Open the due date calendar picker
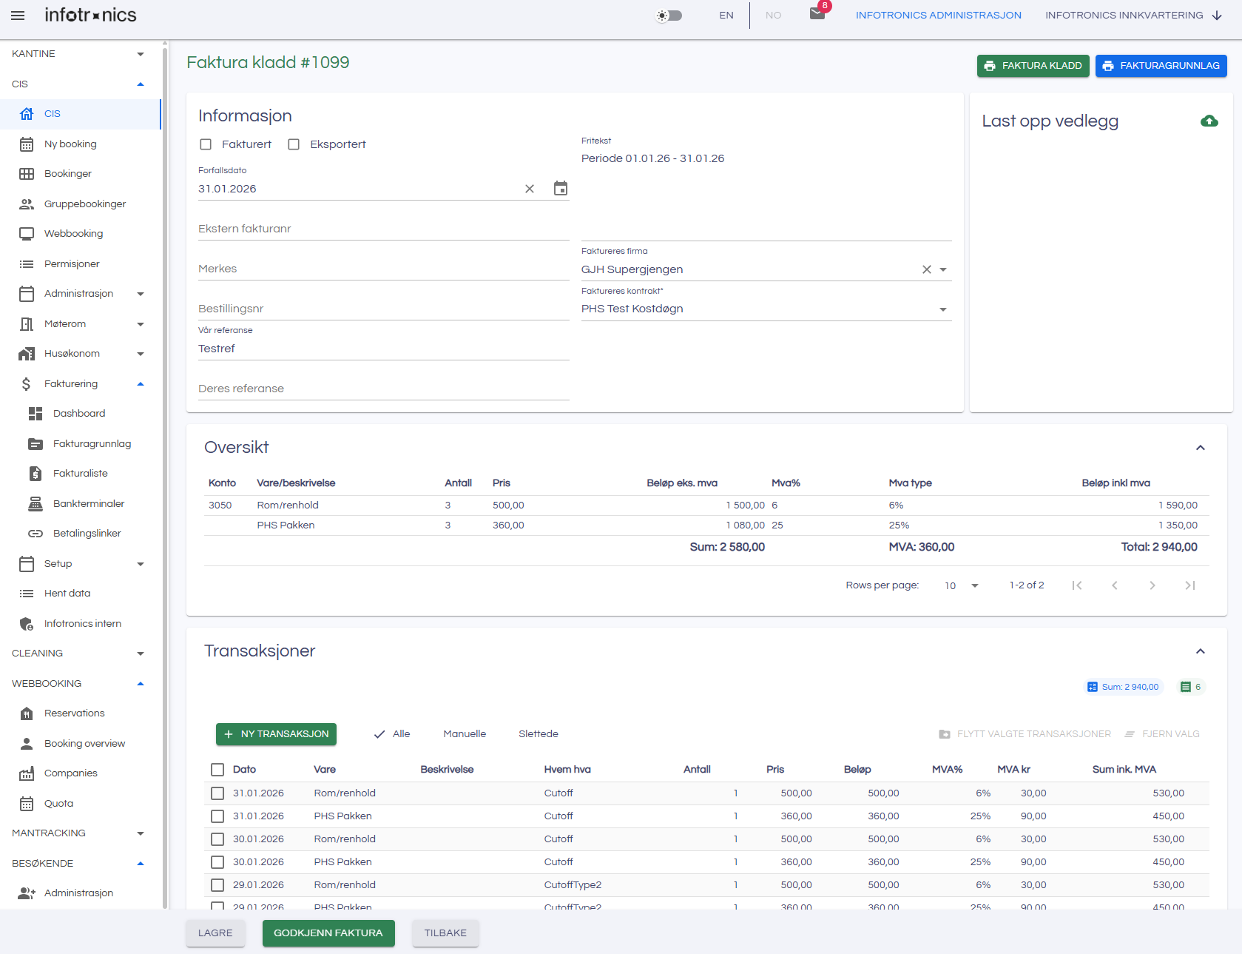Viewport: 1242px width, 954px height. (561, 189)
